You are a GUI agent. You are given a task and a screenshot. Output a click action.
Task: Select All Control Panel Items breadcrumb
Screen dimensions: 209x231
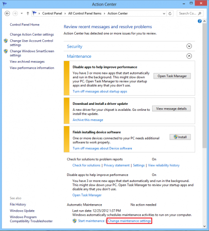point(85,13)
